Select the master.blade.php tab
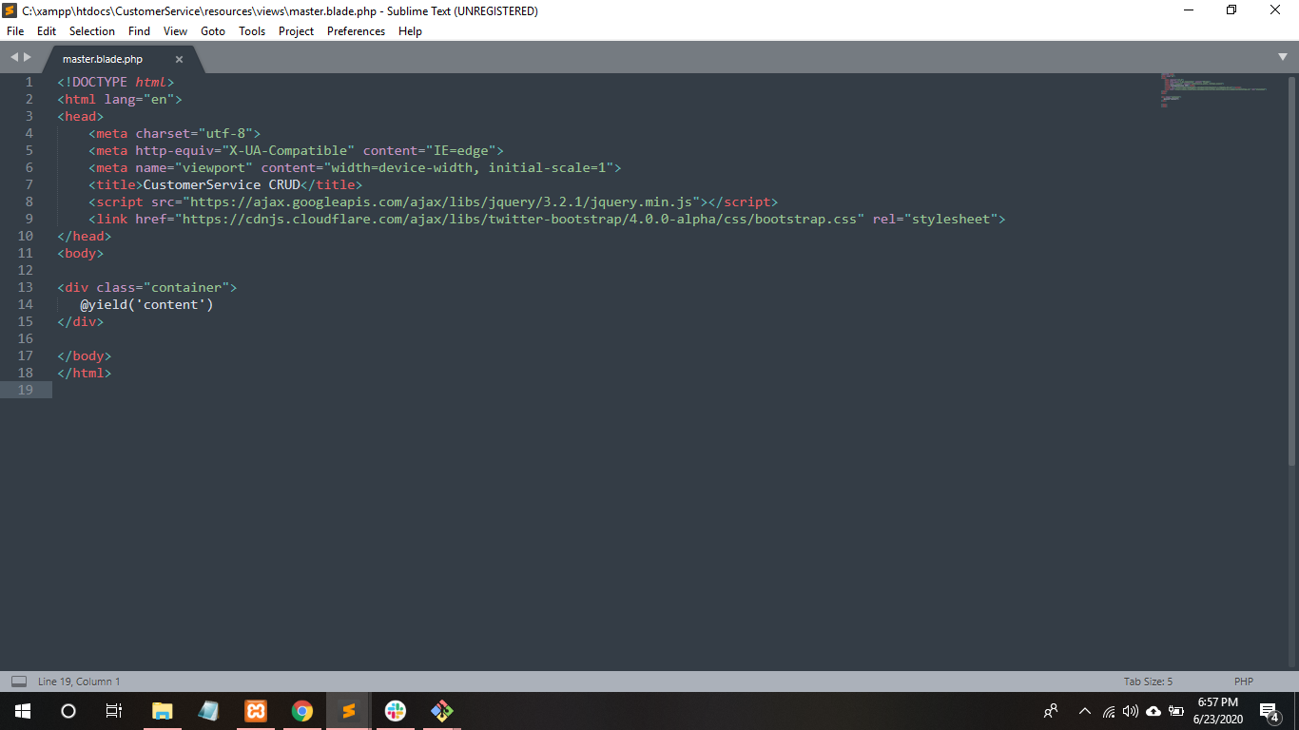Screen dimensions: 1299x730 coord(103,59)
